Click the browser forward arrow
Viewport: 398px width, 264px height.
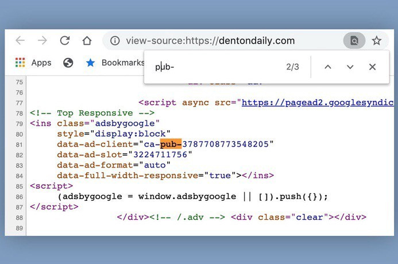pos(42,40)
